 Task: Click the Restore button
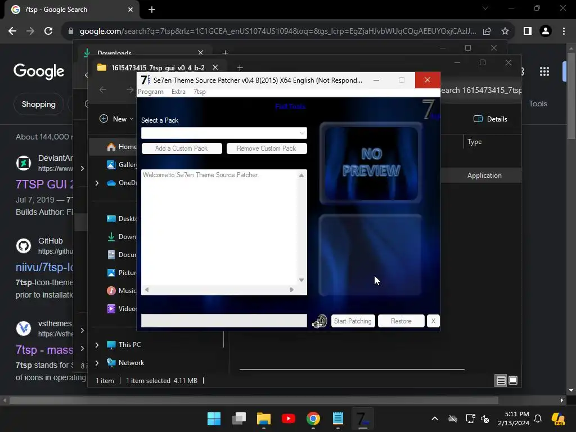[401, 321]
